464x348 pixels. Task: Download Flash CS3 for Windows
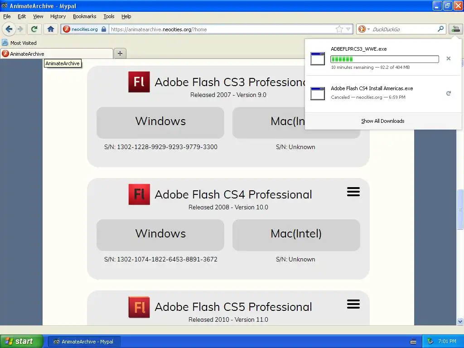click(x=160, y=122)
